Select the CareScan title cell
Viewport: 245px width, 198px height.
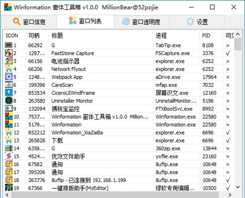62,85
